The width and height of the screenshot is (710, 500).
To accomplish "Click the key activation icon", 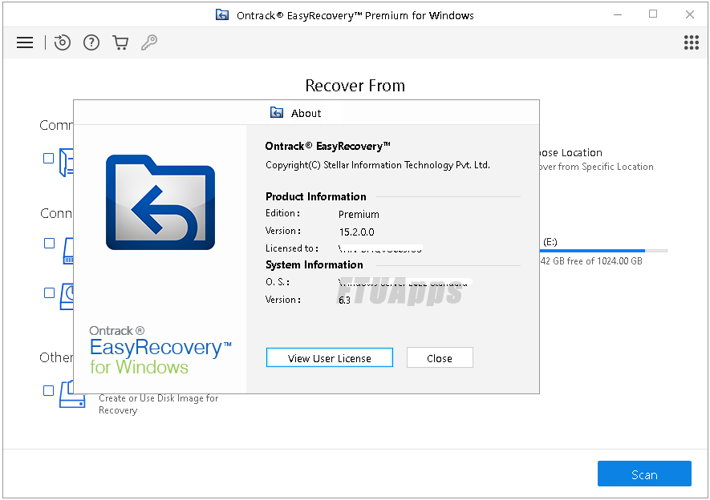I will (x=149, y=42).
